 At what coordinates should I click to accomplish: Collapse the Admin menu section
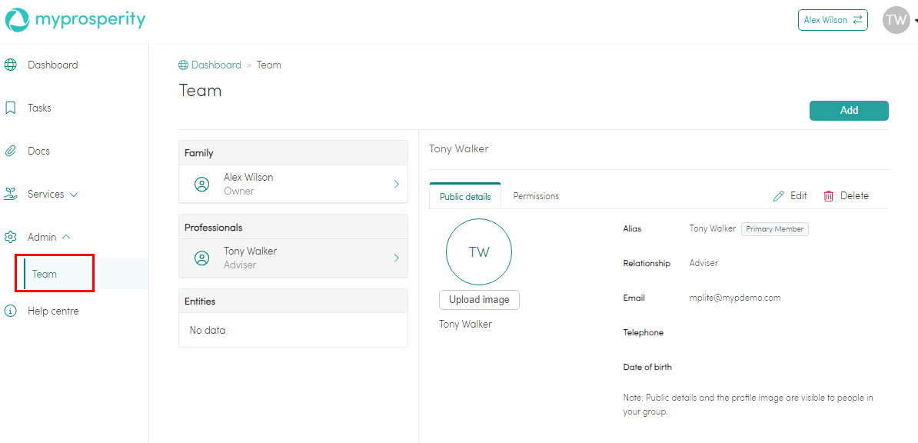(x=66, y=238)
